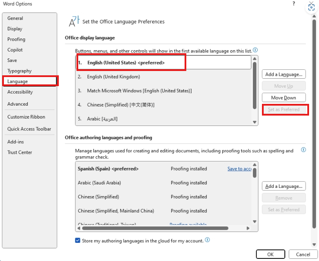
Task: Click the Move Down button
Action: [x=284, y=98]
